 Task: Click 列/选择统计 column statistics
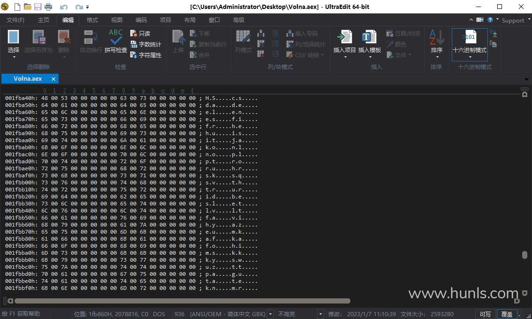306,44
